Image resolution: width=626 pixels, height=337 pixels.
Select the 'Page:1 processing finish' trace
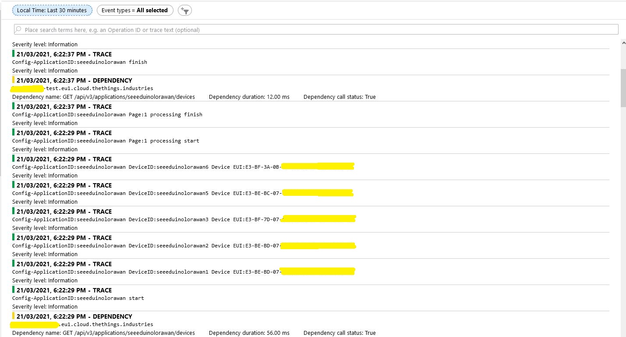pyautogui.click(x=107, y=115)
